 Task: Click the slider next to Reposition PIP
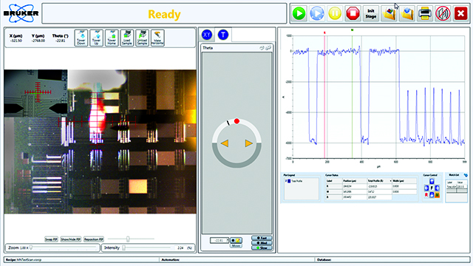click(128, 239)
